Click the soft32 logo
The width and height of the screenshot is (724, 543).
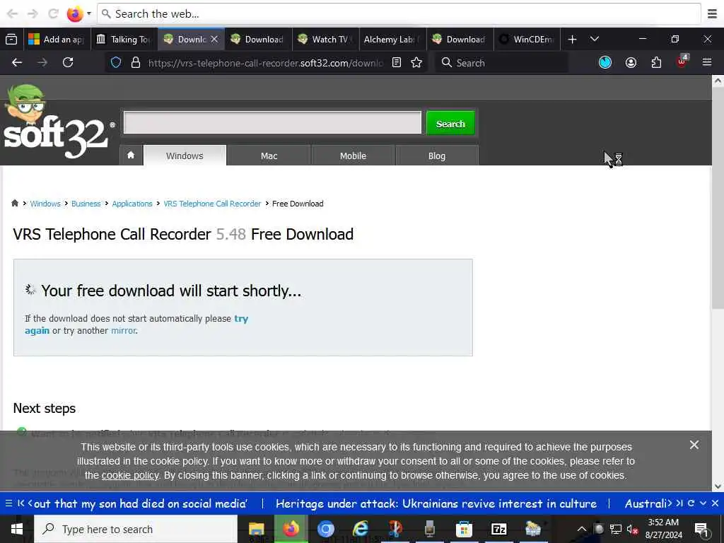coord(58,121)
